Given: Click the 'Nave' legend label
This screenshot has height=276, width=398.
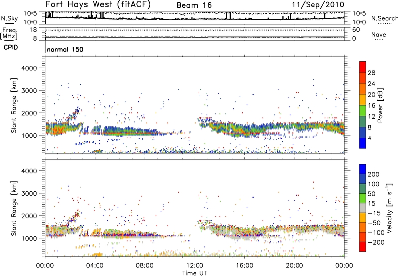Looking at the screenshot, I should coord(379,34).
